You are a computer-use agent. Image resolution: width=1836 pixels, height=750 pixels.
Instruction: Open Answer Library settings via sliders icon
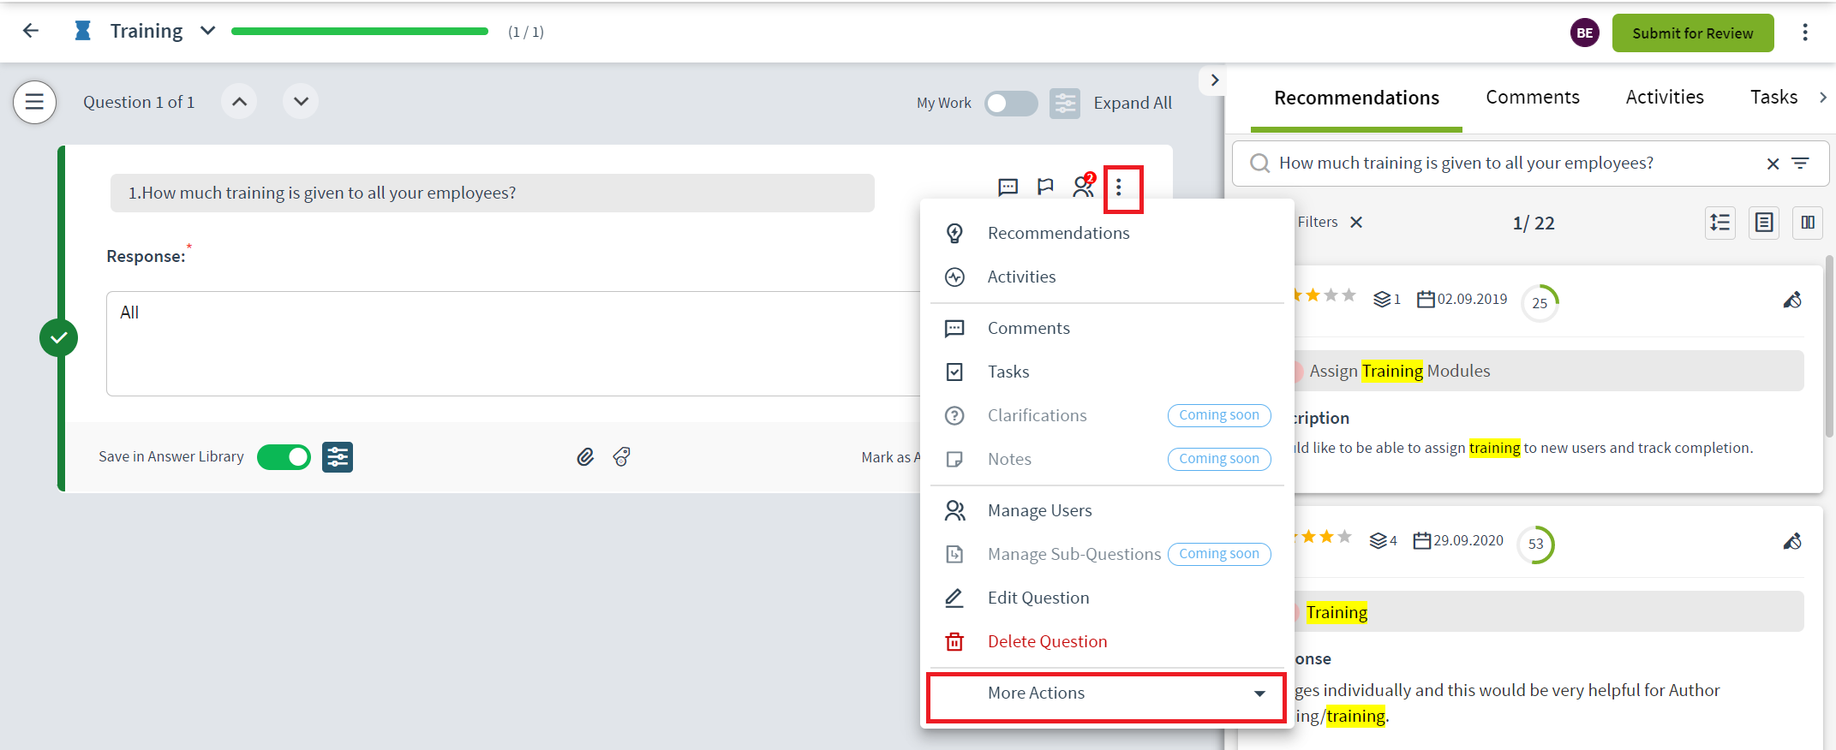click(x=338, y=457)
